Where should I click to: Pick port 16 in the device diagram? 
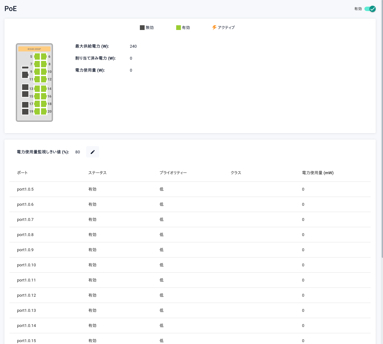[x=44, y=96]
